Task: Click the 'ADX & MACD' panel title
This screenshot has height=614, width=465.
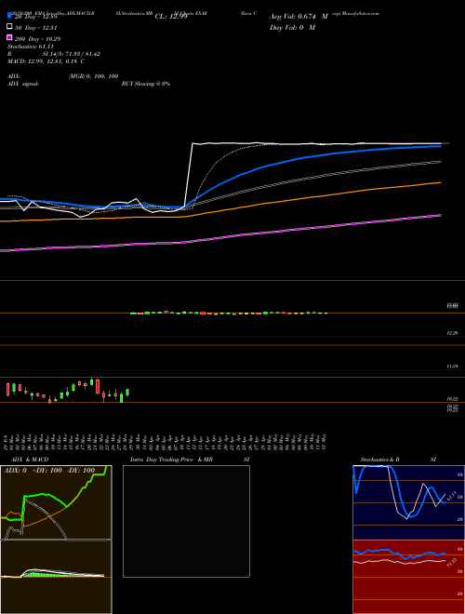Action: [x=30, y=460]
